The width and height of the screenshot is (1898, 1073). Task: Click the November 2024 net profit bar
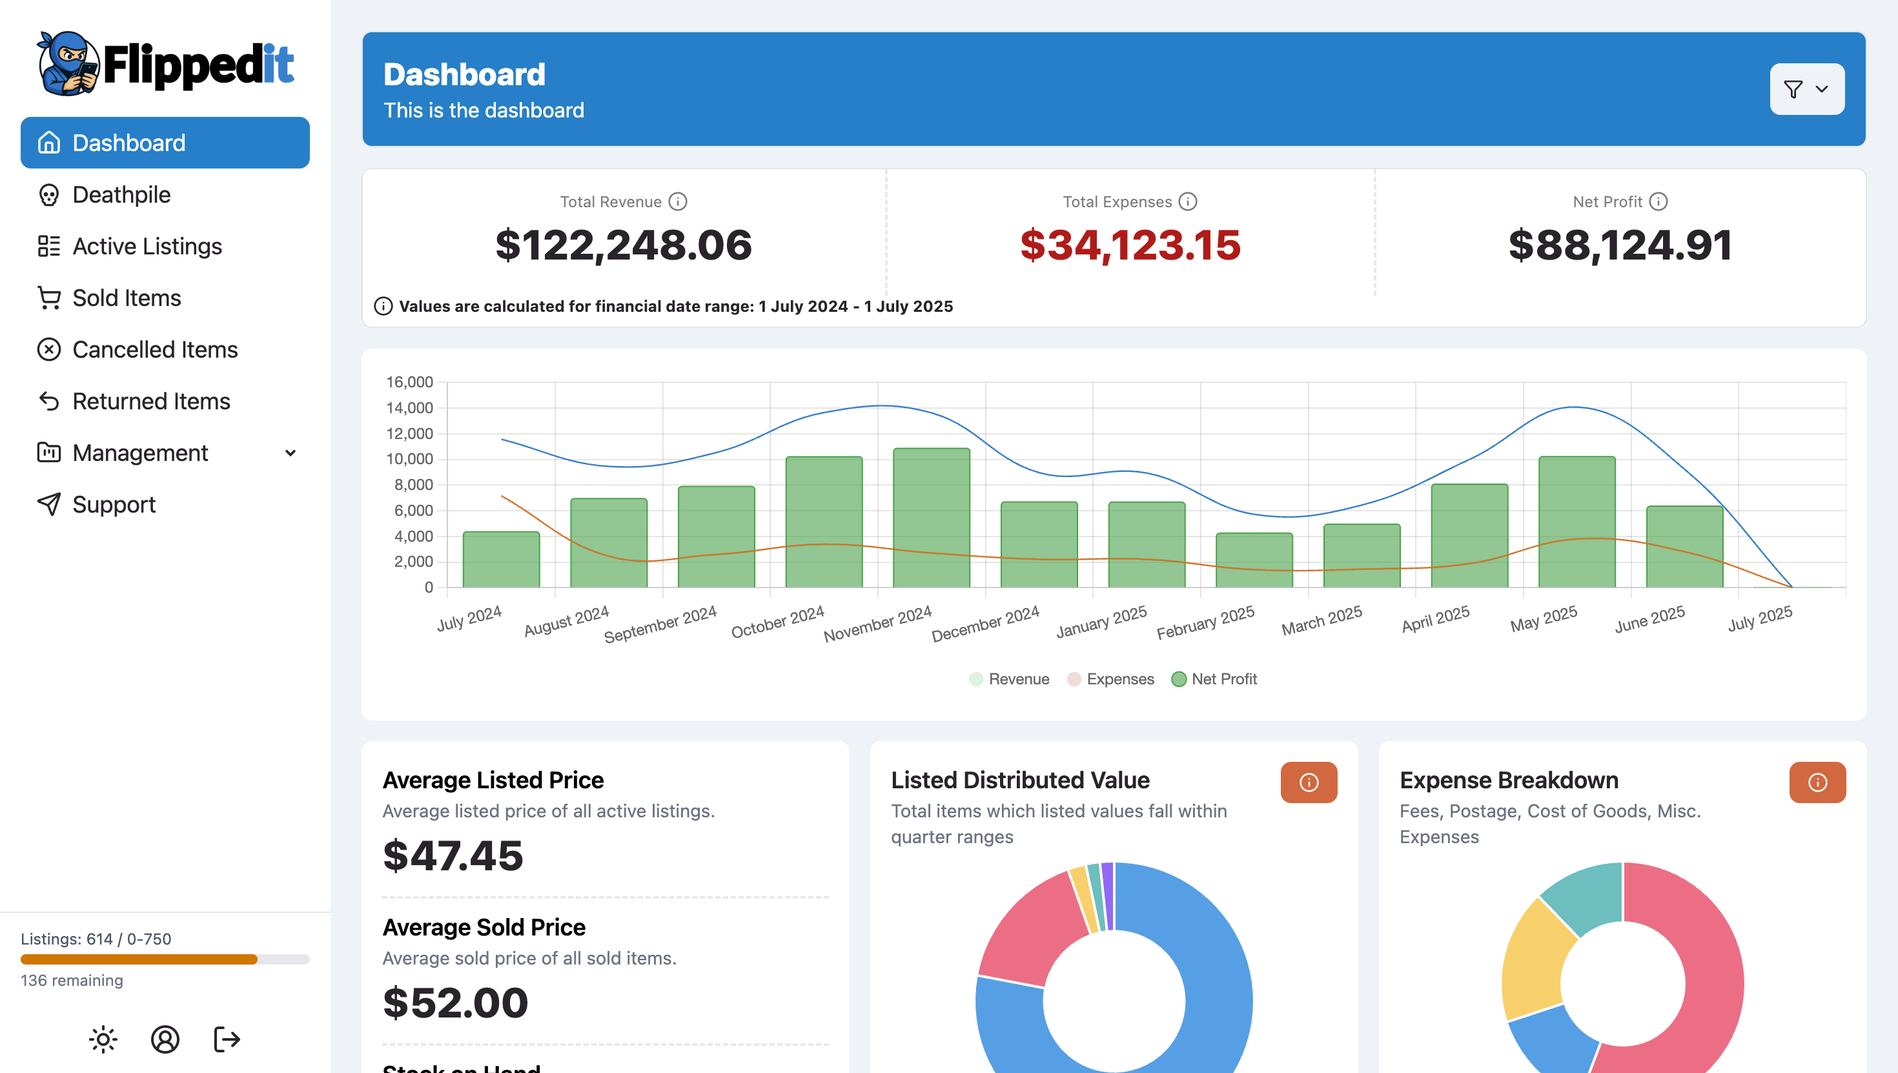pos(932,517)
